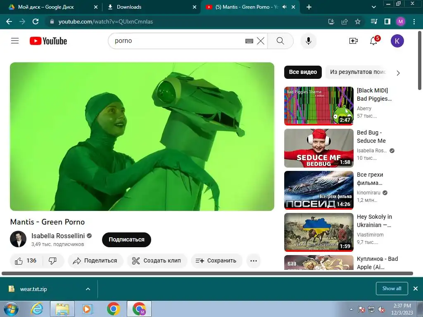Click the horizontal page scrollbar
The image size is (423, 317).
pos(207,273)
